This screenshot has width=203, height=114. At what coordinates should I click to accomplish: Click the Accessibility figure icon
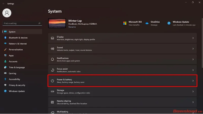pyautogui.click(x=5, y=79)
